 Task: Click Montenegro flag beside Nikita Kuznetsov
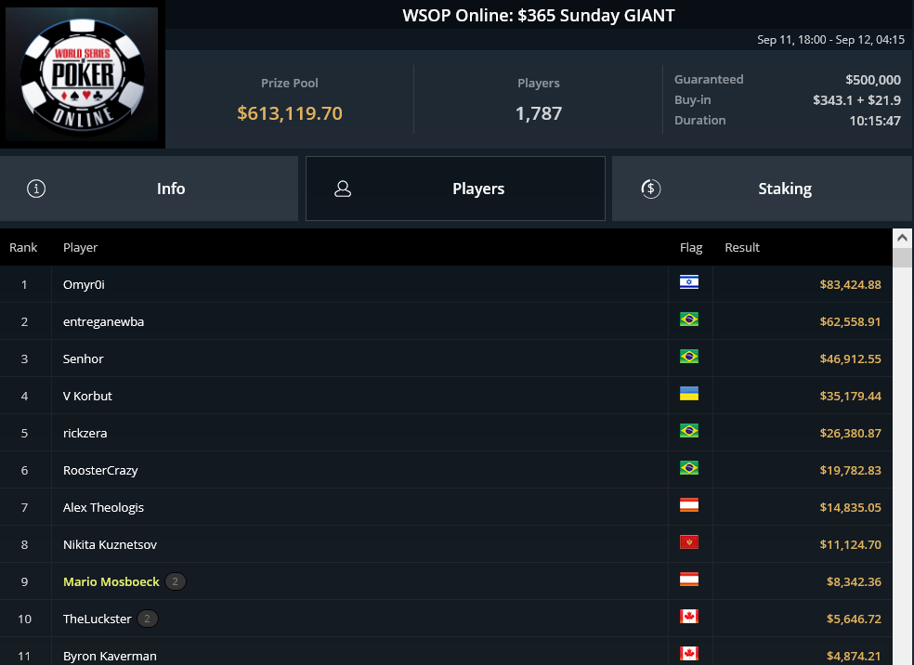(688, 543)
